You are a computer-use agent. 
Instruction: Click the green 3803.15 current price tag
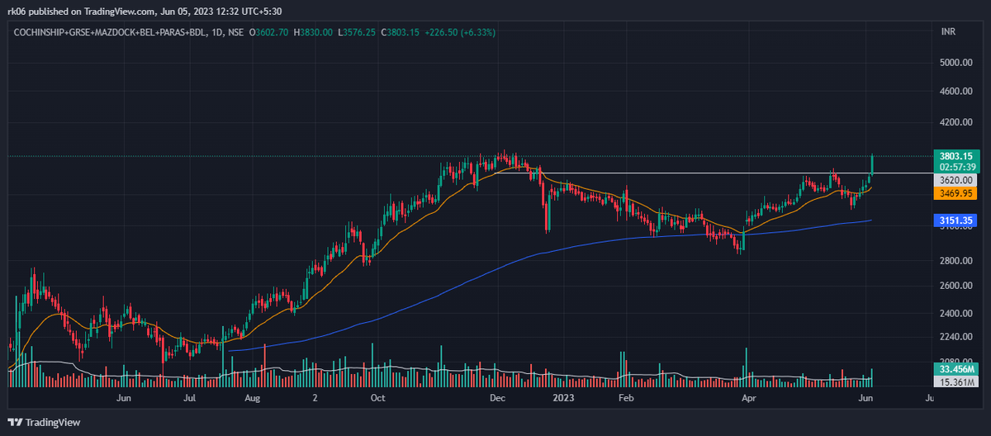point(955,155)
